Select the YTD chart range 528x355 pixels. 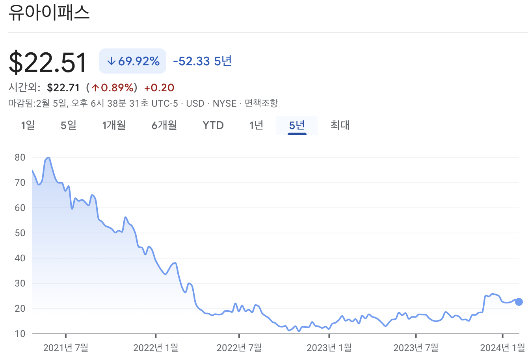click(x=213, y=125)
